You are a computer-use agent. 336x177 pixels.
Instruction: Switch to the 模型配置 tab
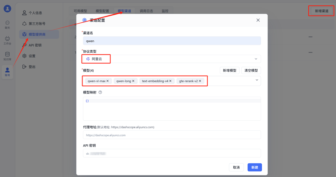[x=102, y=11]
